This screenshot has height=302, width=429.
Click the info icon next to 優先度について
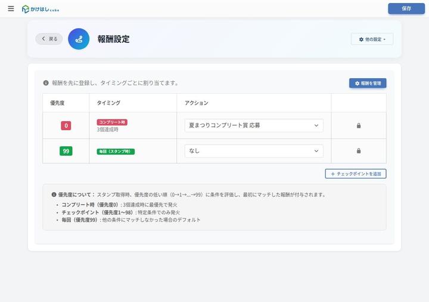(x=54, y=195)
